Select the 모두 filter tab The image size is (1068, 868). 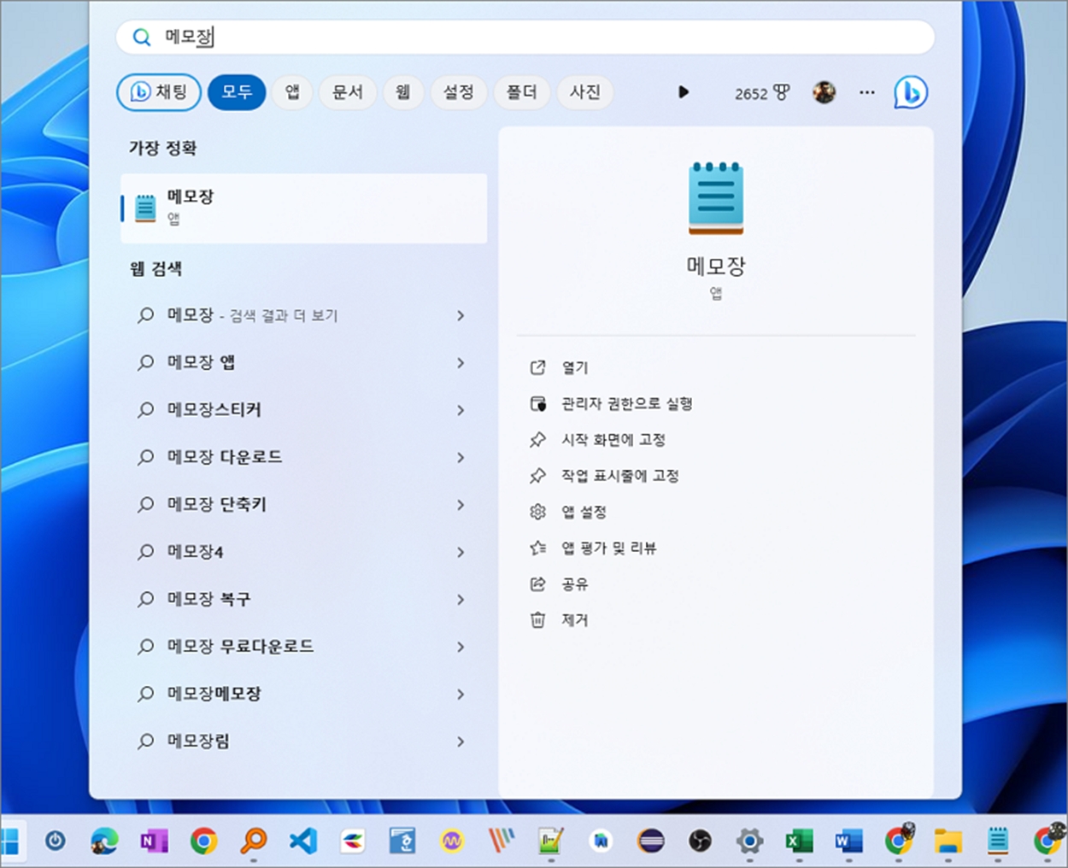pyautogui.click(x=237, y=92)
